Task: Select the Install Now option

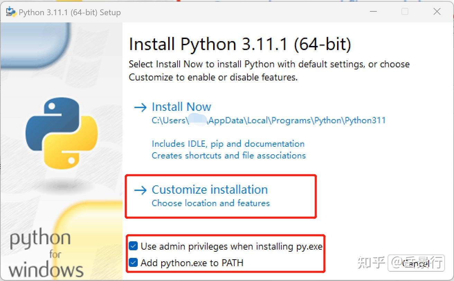Action: click(x=181, y=107)
